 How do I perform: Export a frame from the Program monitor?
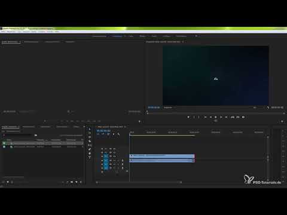tap(243, 117)
